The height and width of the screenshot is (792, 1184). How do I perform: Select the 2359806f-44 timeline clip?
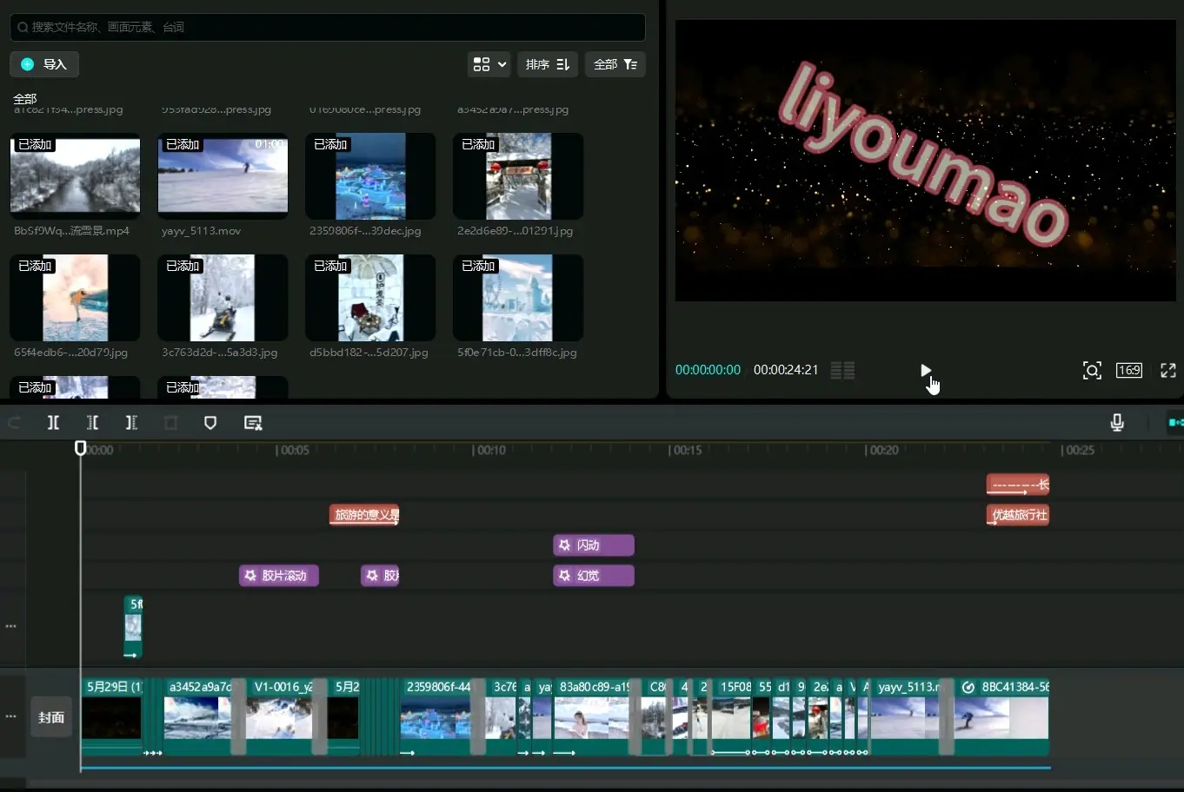436,717
